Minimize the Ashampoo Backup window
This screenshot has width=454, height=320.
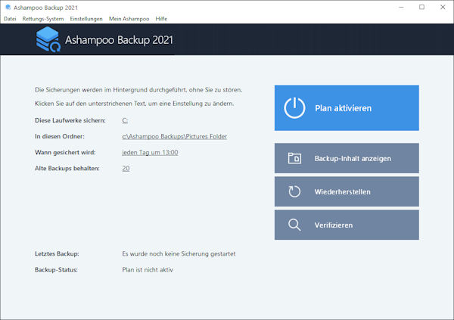click(x=401, y=8)
